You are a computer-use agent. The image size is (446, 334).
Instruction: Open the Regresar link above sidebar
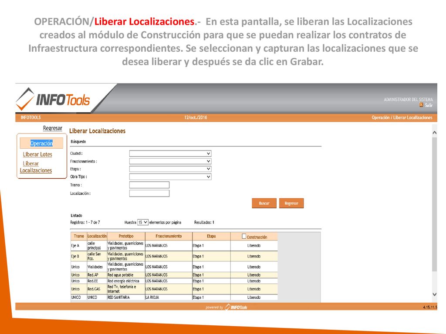tap(53, 128)
